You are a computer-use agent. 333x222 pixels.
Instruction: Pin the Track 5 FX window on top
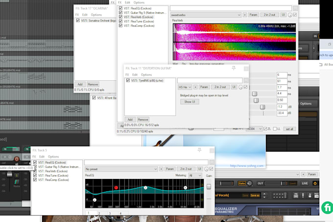(x=199, y=150)
